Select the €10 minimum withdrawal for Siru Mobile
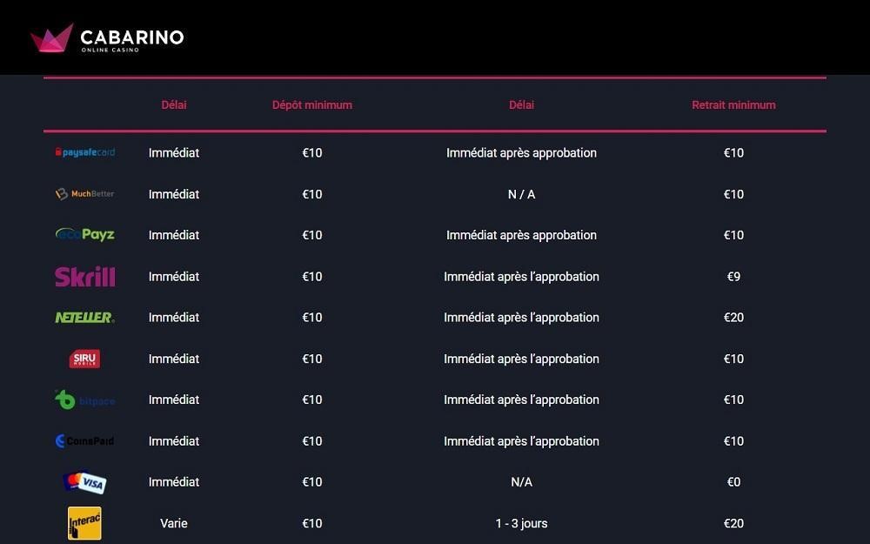The height and width of the screenshot is (544, 870). (x=733, y=359)
